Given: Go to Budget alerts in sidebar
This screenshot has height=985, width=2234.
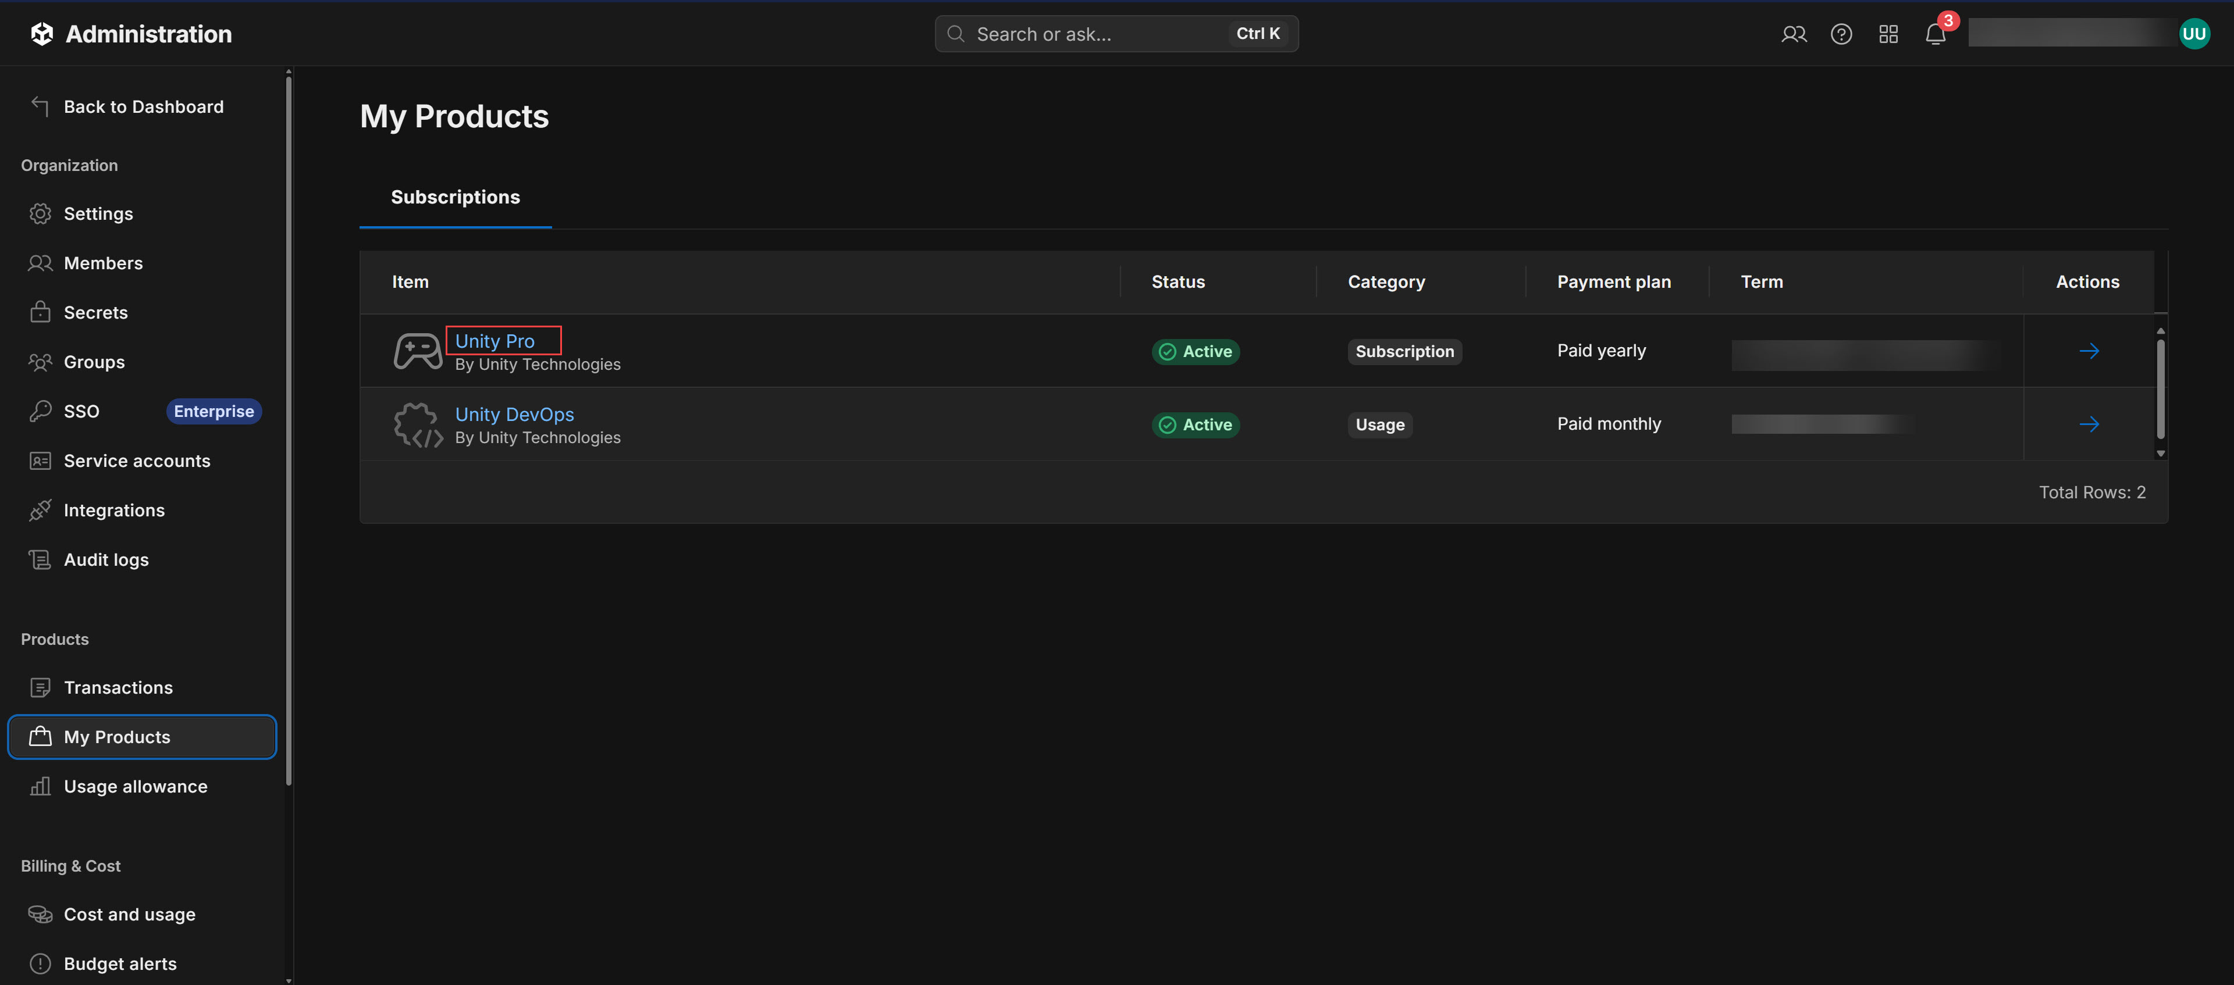Looking at the screenshot, I should (x=142, y=963).
